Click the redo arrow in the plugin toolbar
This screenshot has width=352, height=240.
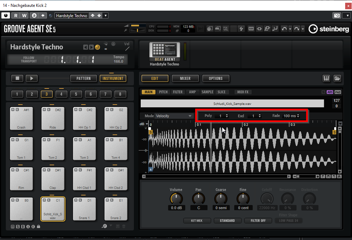[296, 29]
